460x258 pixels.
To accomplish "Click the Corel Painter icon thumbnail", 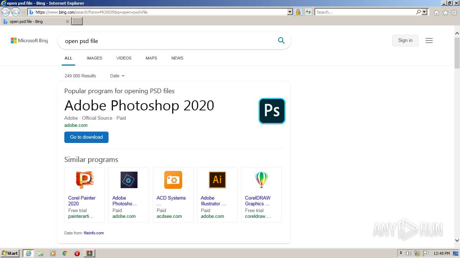I will [84, 180].
